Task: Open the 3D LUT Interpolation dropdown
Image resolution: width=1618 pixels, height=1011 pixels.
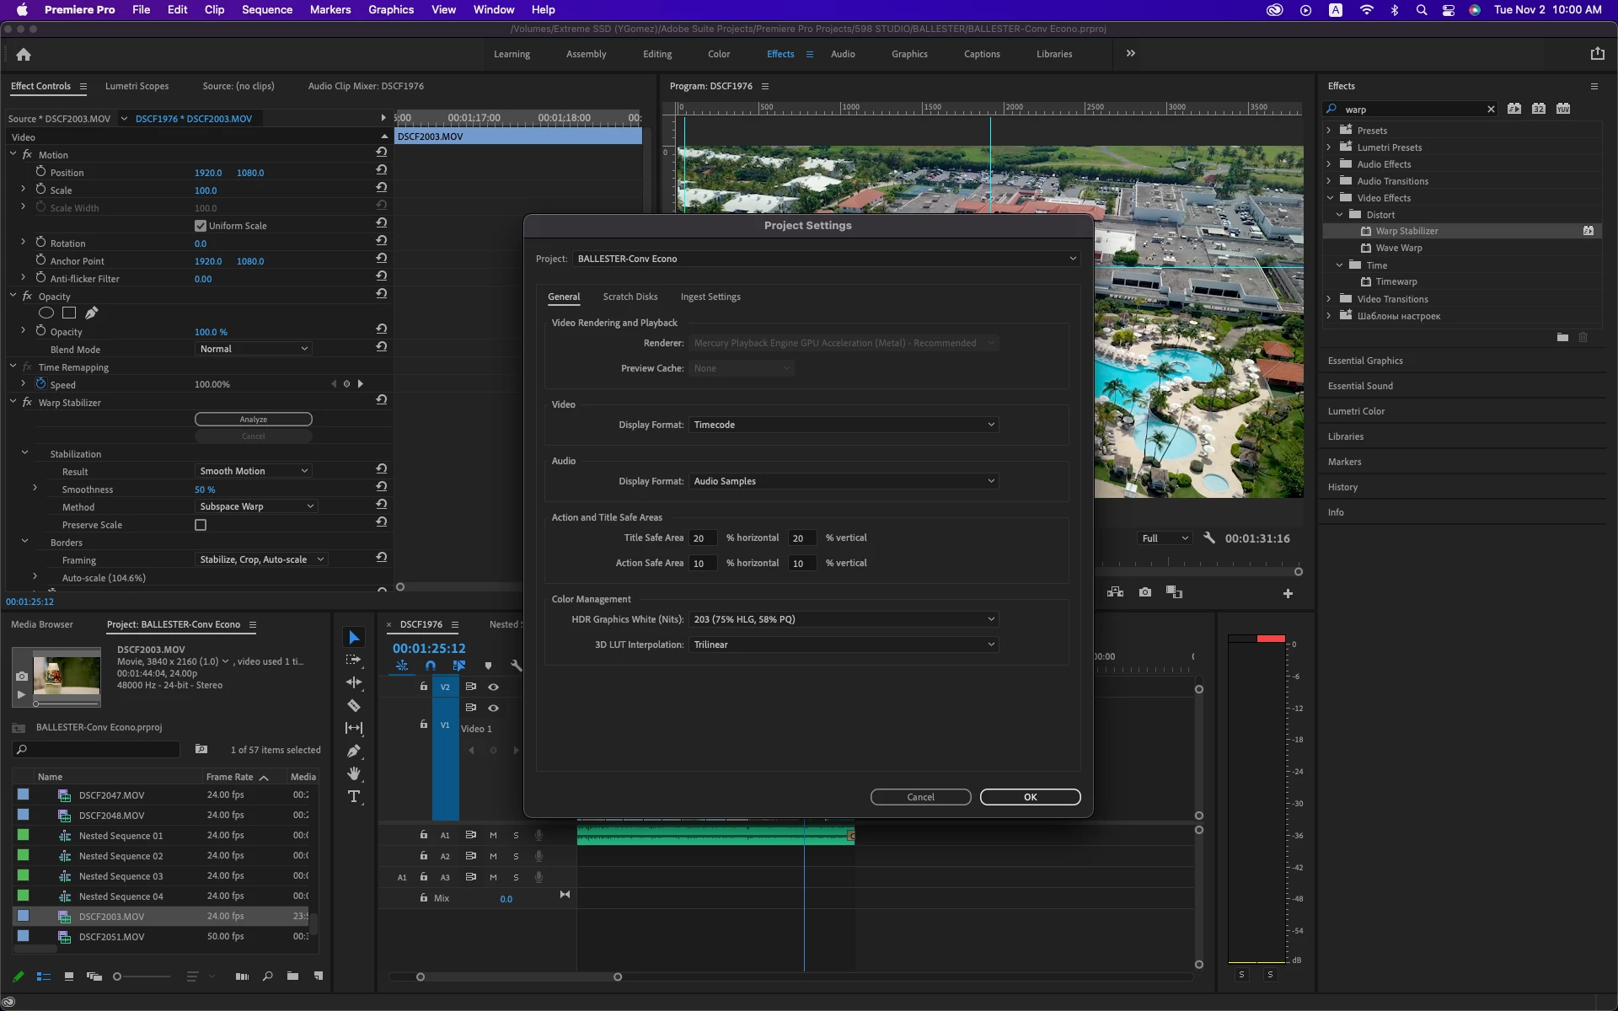Action: pyautogui.click(x=844, y=645)
